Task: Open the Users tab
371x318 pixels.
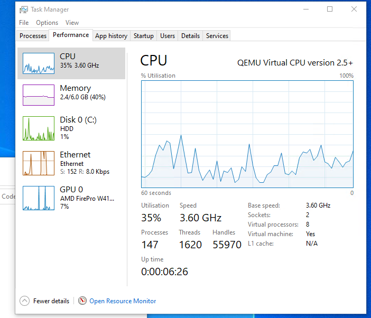Action: click(x=168, y=36)
